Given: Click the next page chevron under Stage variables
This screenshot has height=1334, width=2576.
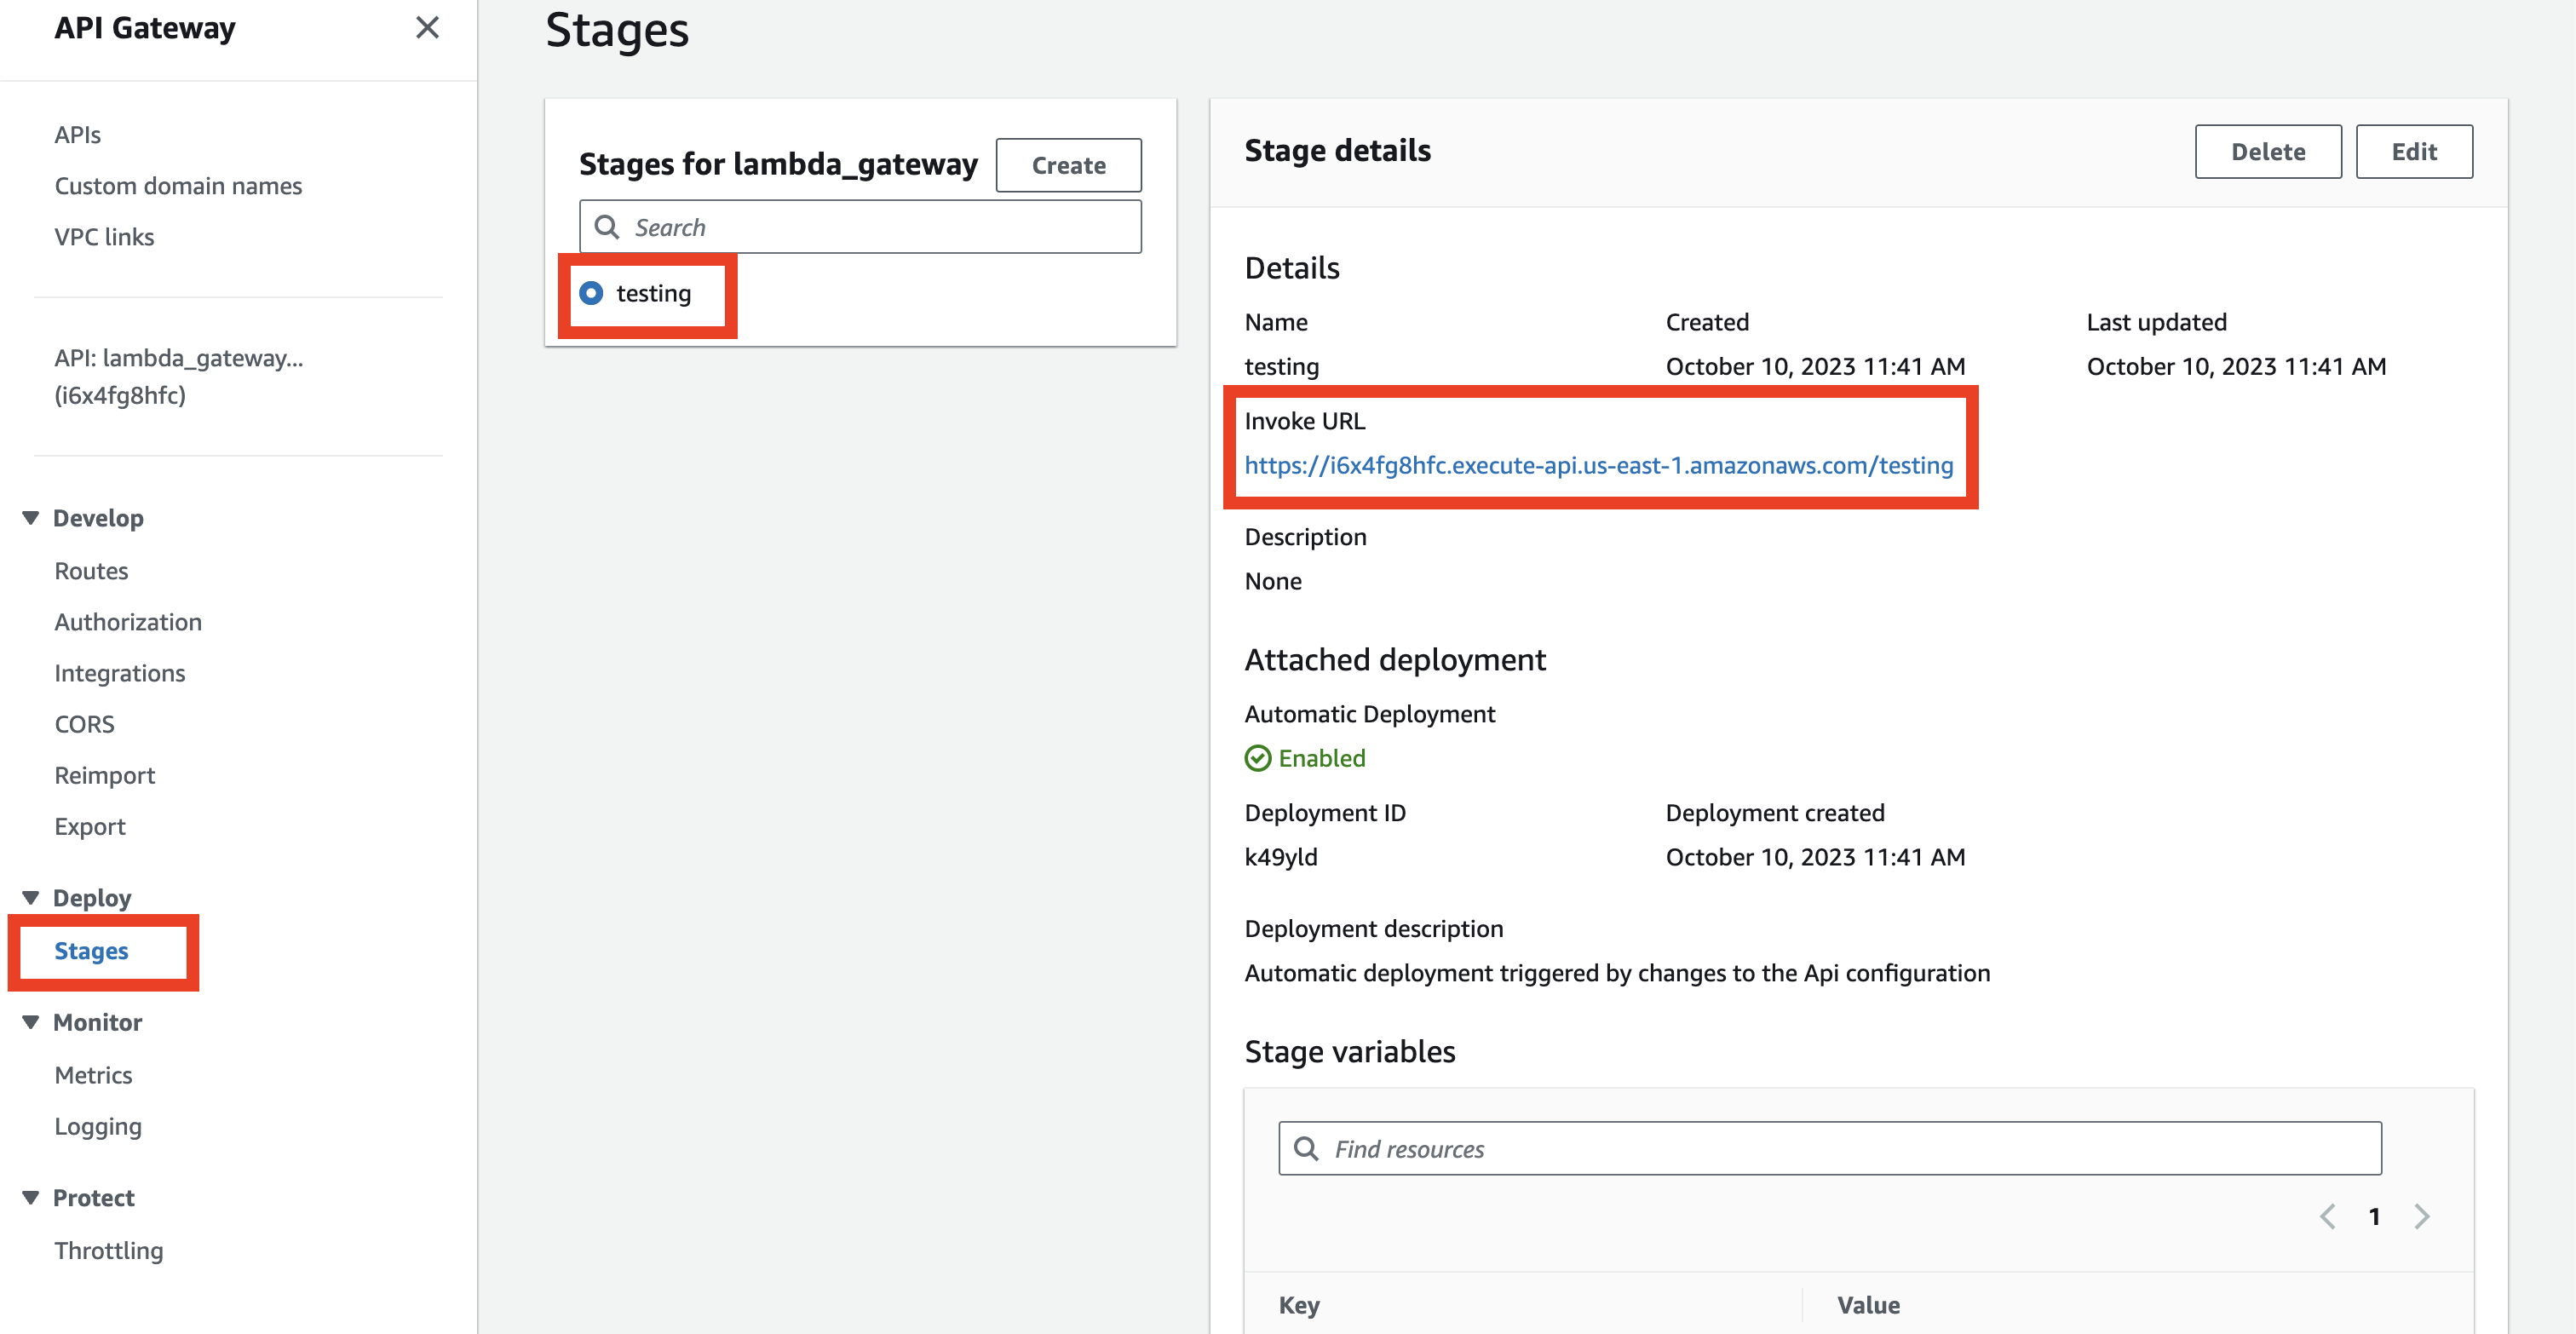Looking at the screenshot, I should [2422, 1216].
